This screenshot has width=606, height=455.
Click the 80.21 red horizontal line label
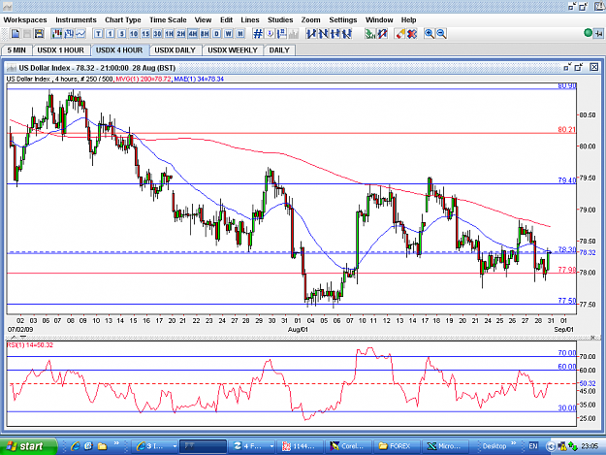(x=566, y=129)
